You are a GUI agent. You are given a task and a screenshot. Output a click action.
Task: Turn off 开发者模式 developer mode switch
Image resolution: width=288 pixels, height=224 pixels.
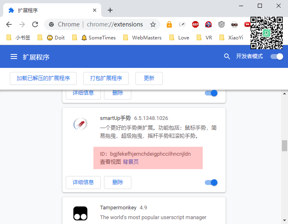277,57
